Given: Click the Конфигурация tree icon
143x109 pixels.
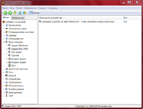Looking at the screenshot, I should click(7, 89).
